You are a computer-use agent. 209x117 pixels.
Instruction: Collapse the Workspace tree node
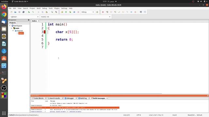coord(10,26)
